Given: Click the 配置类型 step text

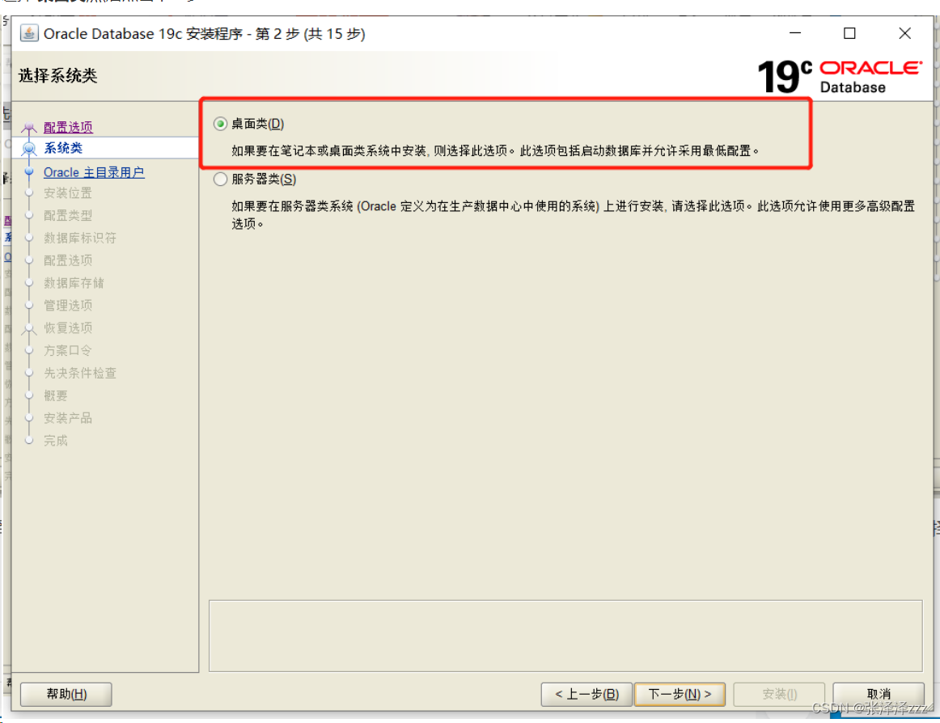Looking at the screenshot, I should pyautogui.click(x=68, y=215).
